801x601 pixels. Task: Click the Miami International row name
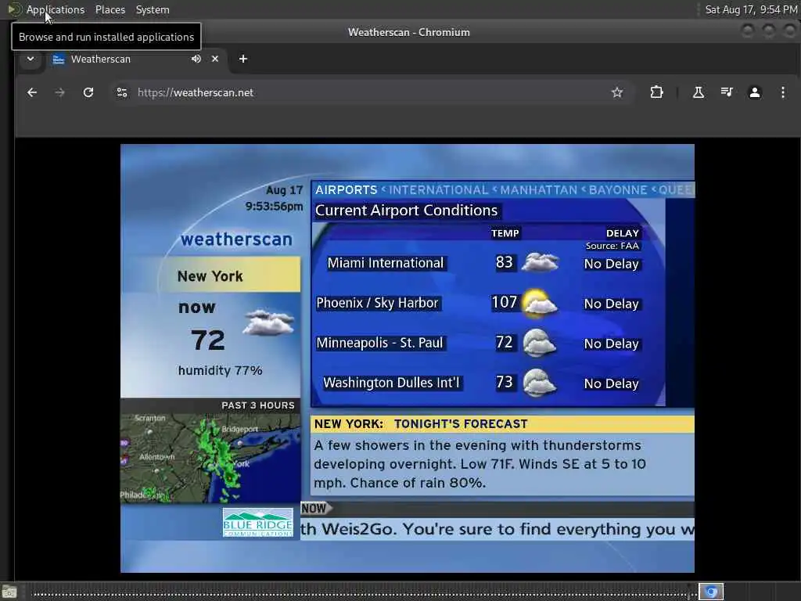[x=385, y=263]
